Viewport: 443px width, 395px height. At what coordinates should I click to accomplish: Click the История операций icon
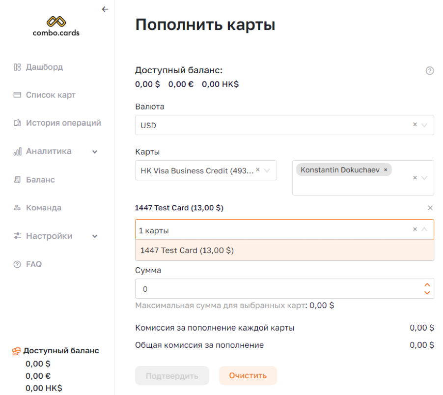(x=17, y=123)
